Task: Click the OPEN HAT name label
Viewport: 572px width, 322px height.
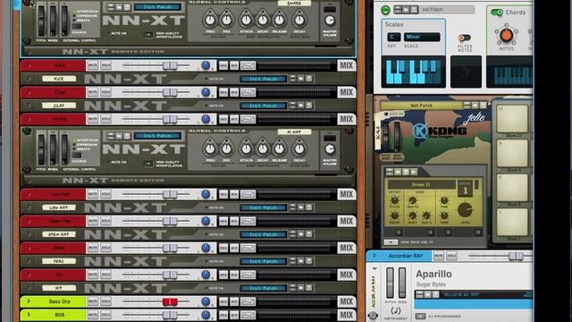Action: pos(59,234)
